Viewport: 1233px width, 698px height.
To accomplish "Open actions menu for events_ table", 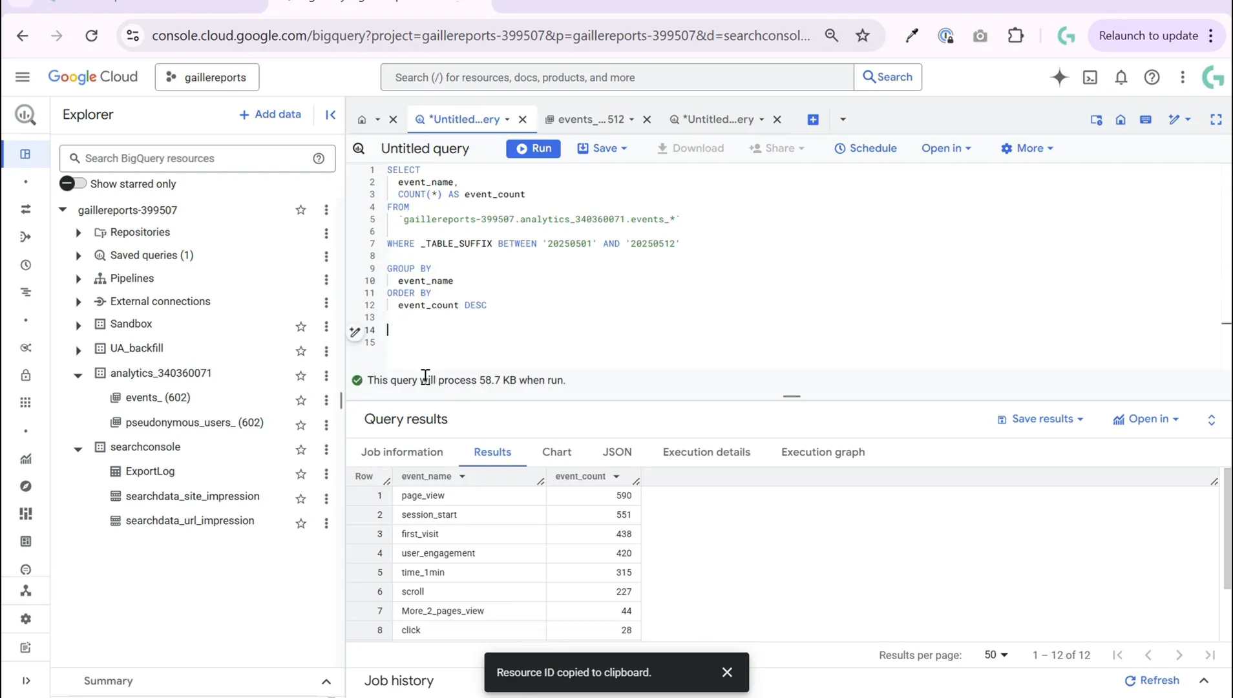I will 326,400.
